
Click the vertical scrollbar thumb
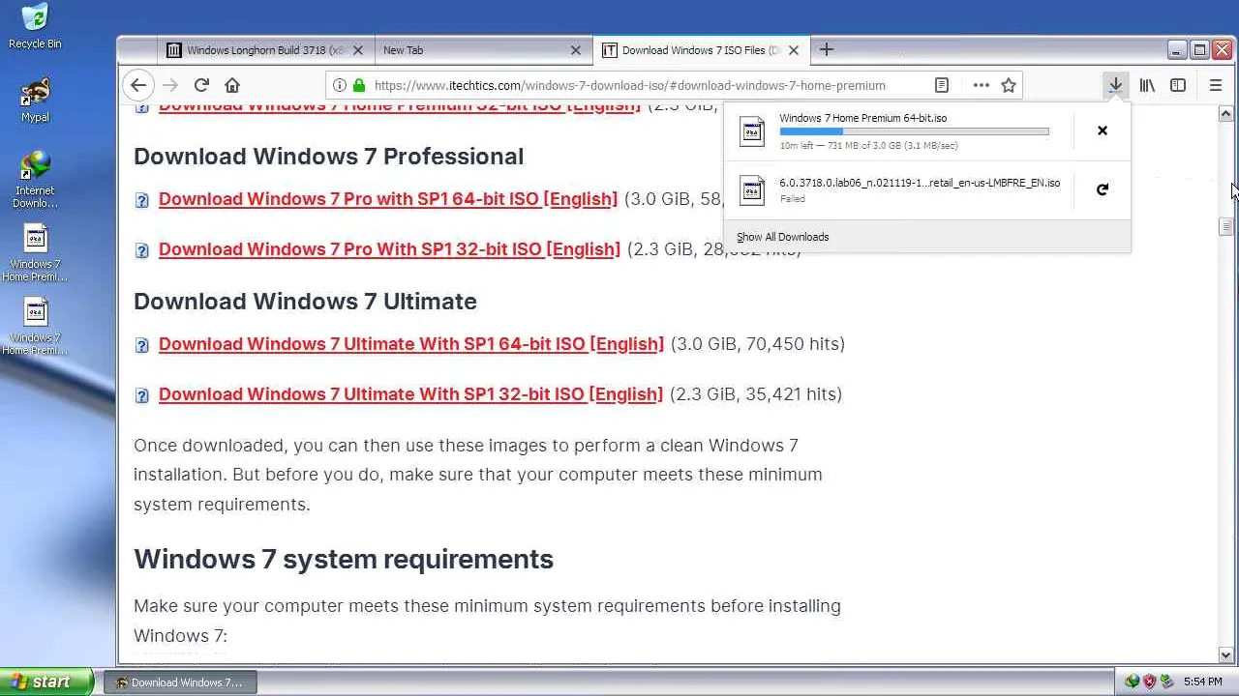(x=1226, y=226)
